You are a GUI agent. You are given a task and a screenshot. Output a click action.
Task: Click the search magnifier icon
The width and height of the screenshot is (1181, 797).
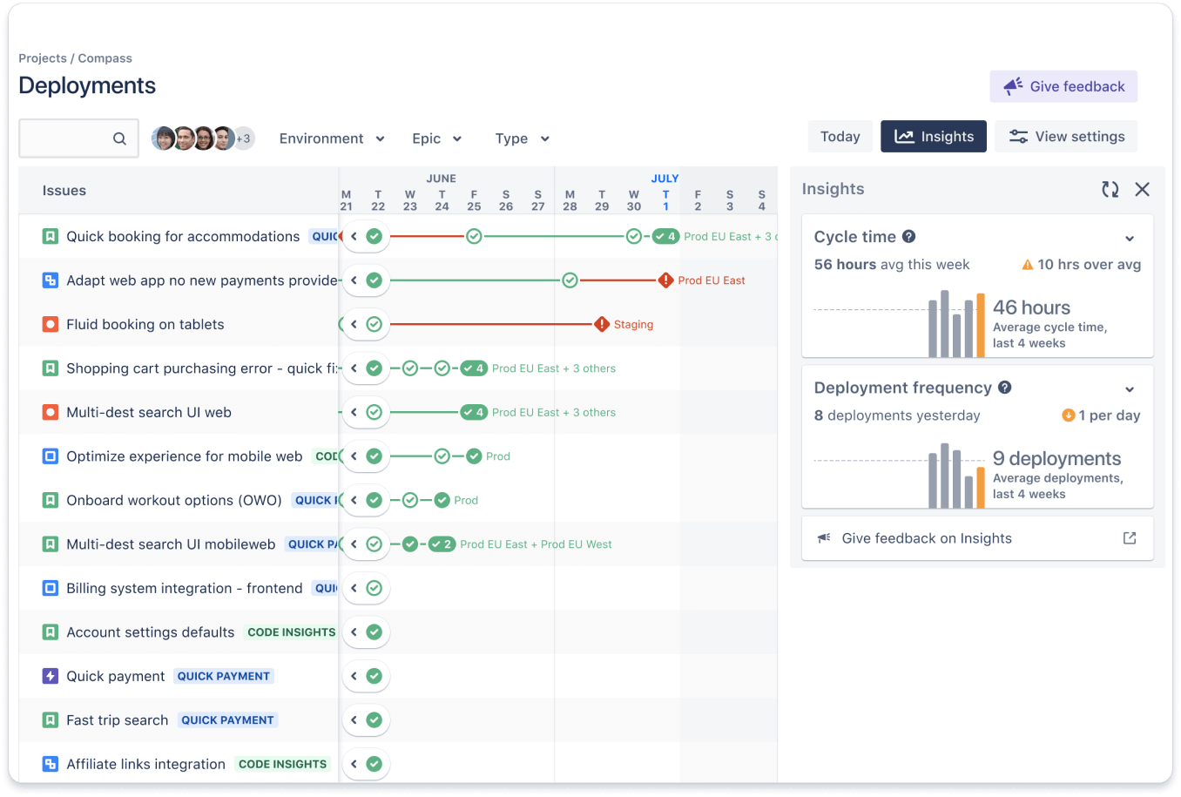[120, 138]
